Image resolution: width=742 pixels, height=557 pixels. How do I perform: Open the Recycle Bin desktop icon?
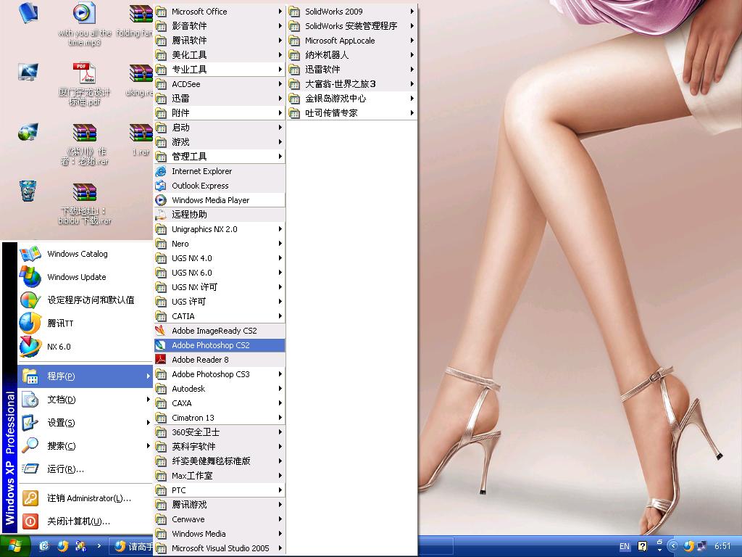[28, 191]
